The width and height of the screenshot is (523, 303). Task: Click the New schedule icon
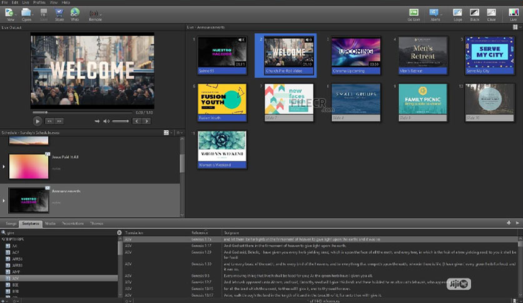click(x=10, y=13)
